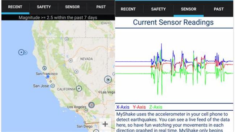Viewport: 235px width, 132px height.
Task: Tap earthquake marker north of San Francisco
Action: tap(44, 68)
